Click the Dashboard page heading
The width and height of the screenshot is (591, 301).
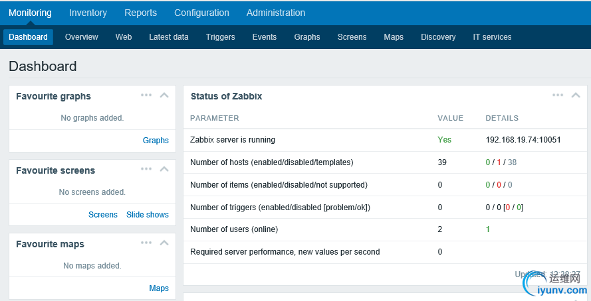43,66
